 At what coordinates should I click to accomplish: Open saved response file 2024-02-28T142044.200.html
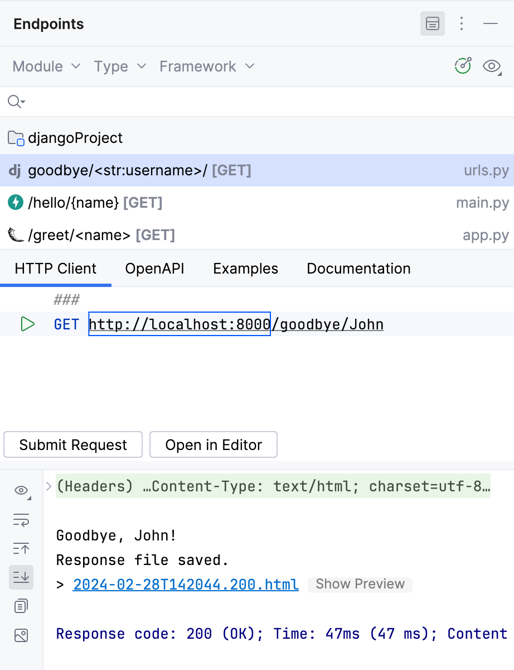(186, 584)
